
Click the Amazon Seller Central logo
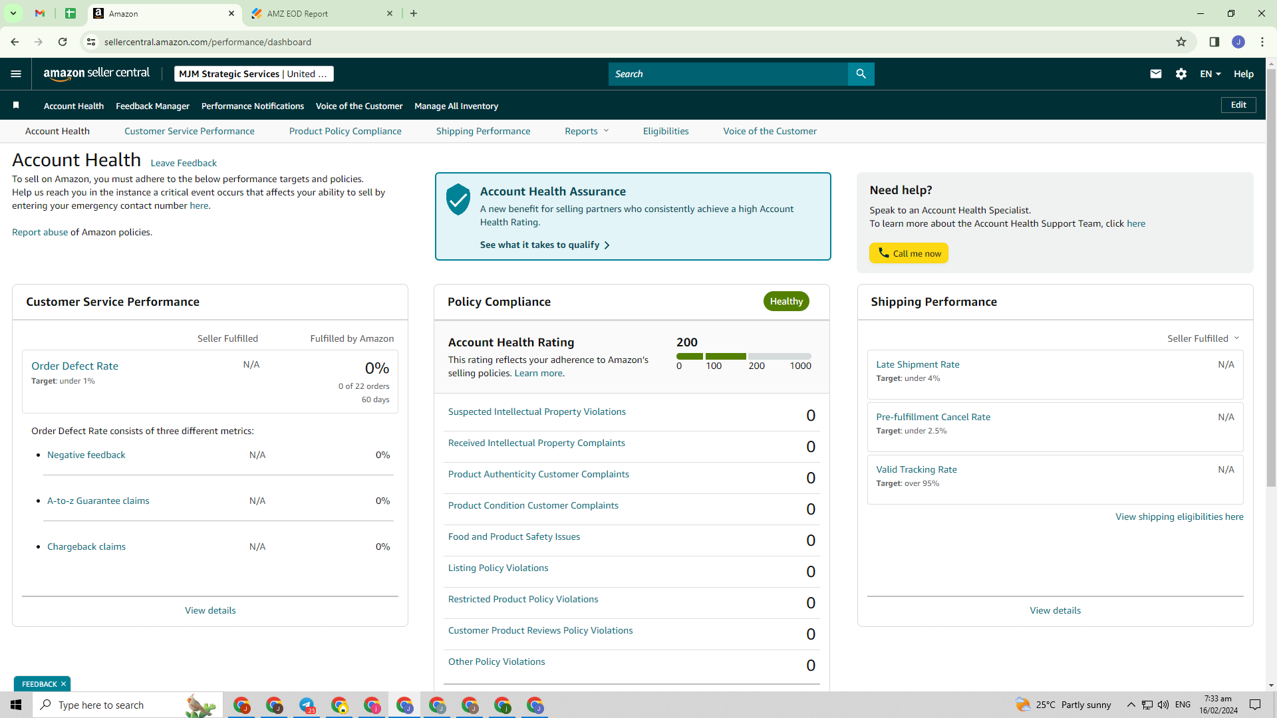(x=96, y=74)
